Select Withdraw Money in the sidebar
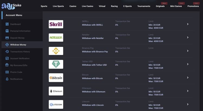 coord(18,45)
